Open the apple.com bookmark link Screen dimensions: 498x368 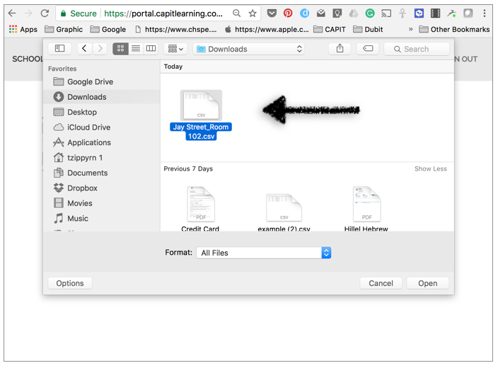267,30
